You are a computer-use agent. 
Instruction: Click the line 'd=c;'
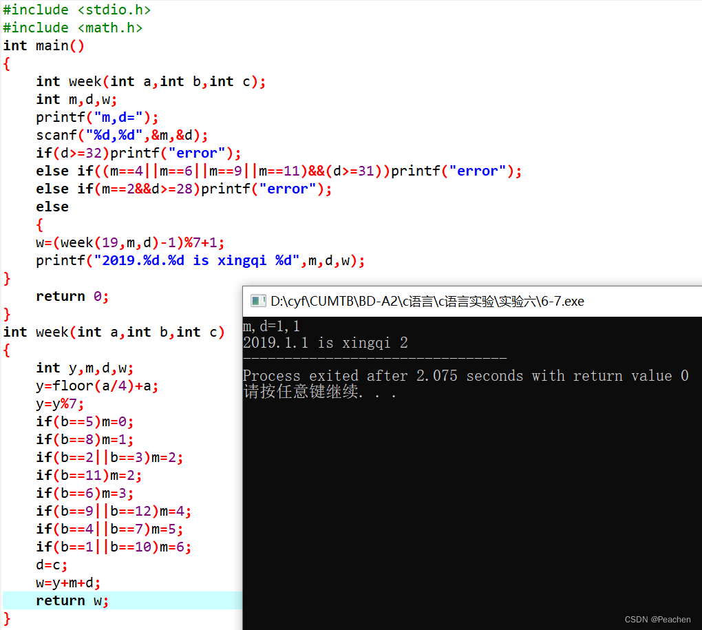pos(52,565)
